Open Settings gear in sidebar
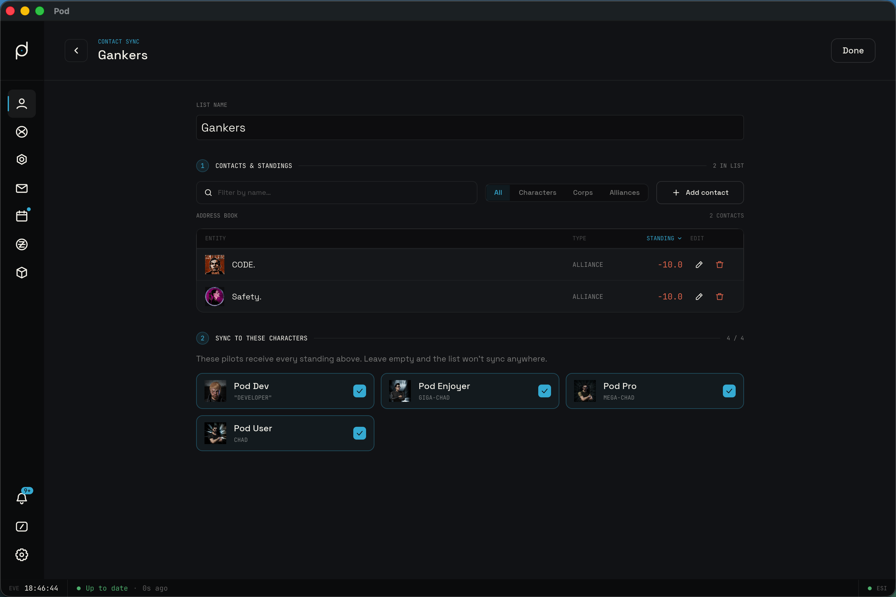 [x=22, y=555]
